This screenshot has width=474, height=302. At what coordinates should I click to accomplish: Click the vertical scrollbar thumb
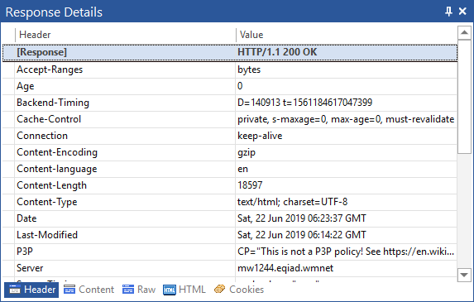pos(464,97)
